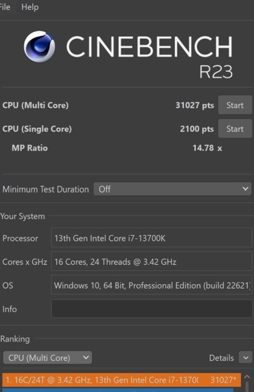Image resolution: width=254 pixels, height=392 pixels.
Task: Click the chevron of the ranking type selector
Action: 86,358
